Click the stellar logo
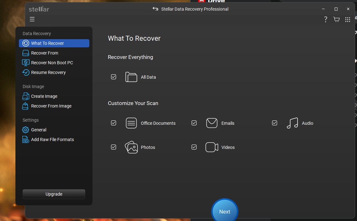Screen dimensions: 357x221 click(x=39, y=9)
